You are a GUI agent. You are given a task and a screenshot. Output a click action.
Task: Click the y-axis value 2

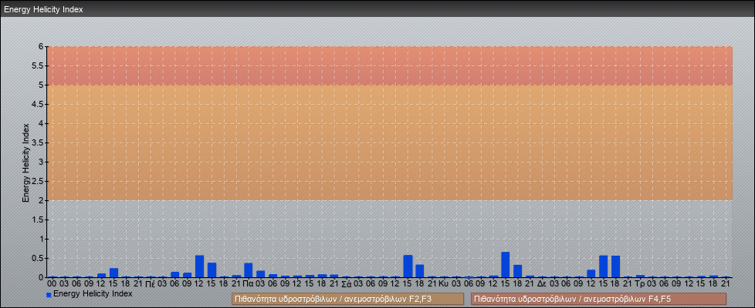[x=42, y=200]
